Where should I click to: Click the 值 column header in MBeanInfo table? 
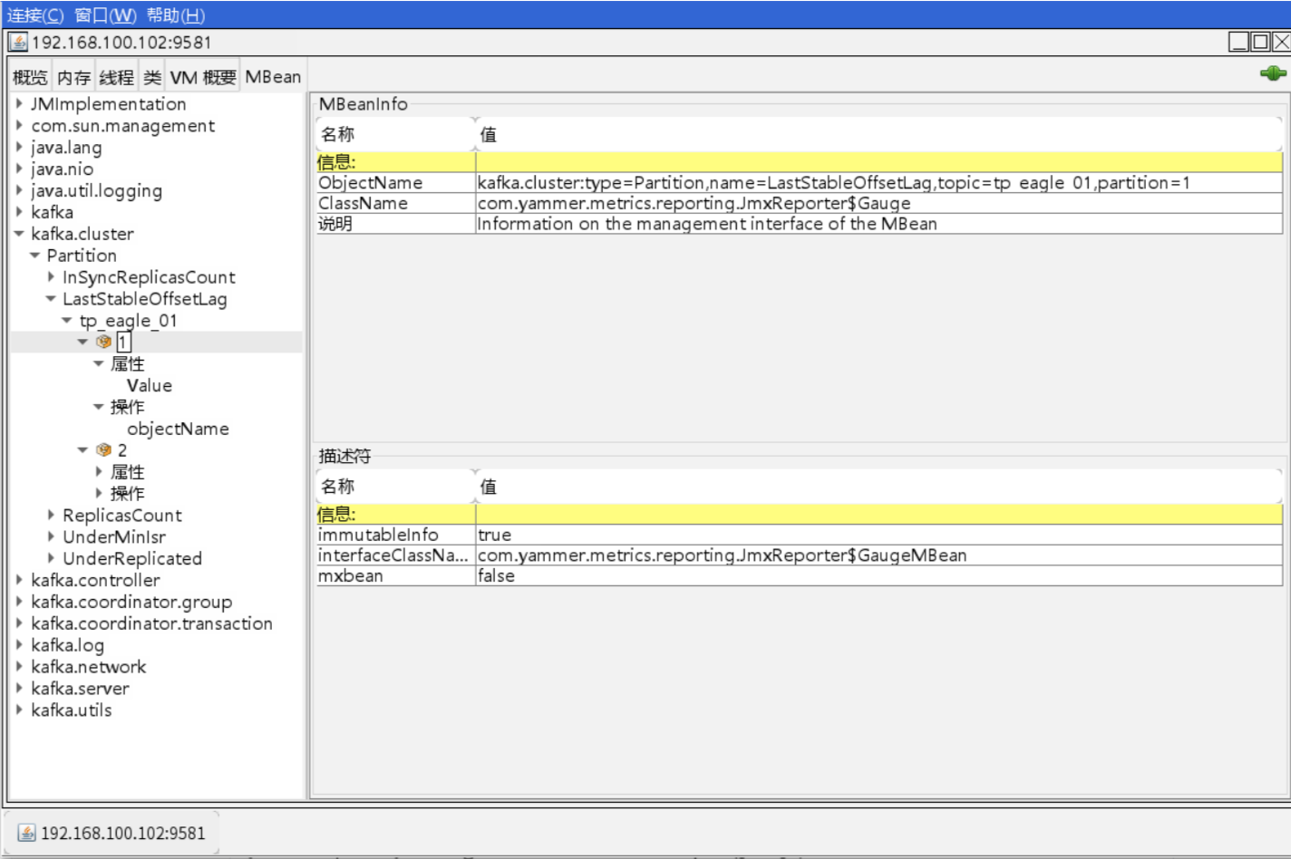tap(878, 134)
